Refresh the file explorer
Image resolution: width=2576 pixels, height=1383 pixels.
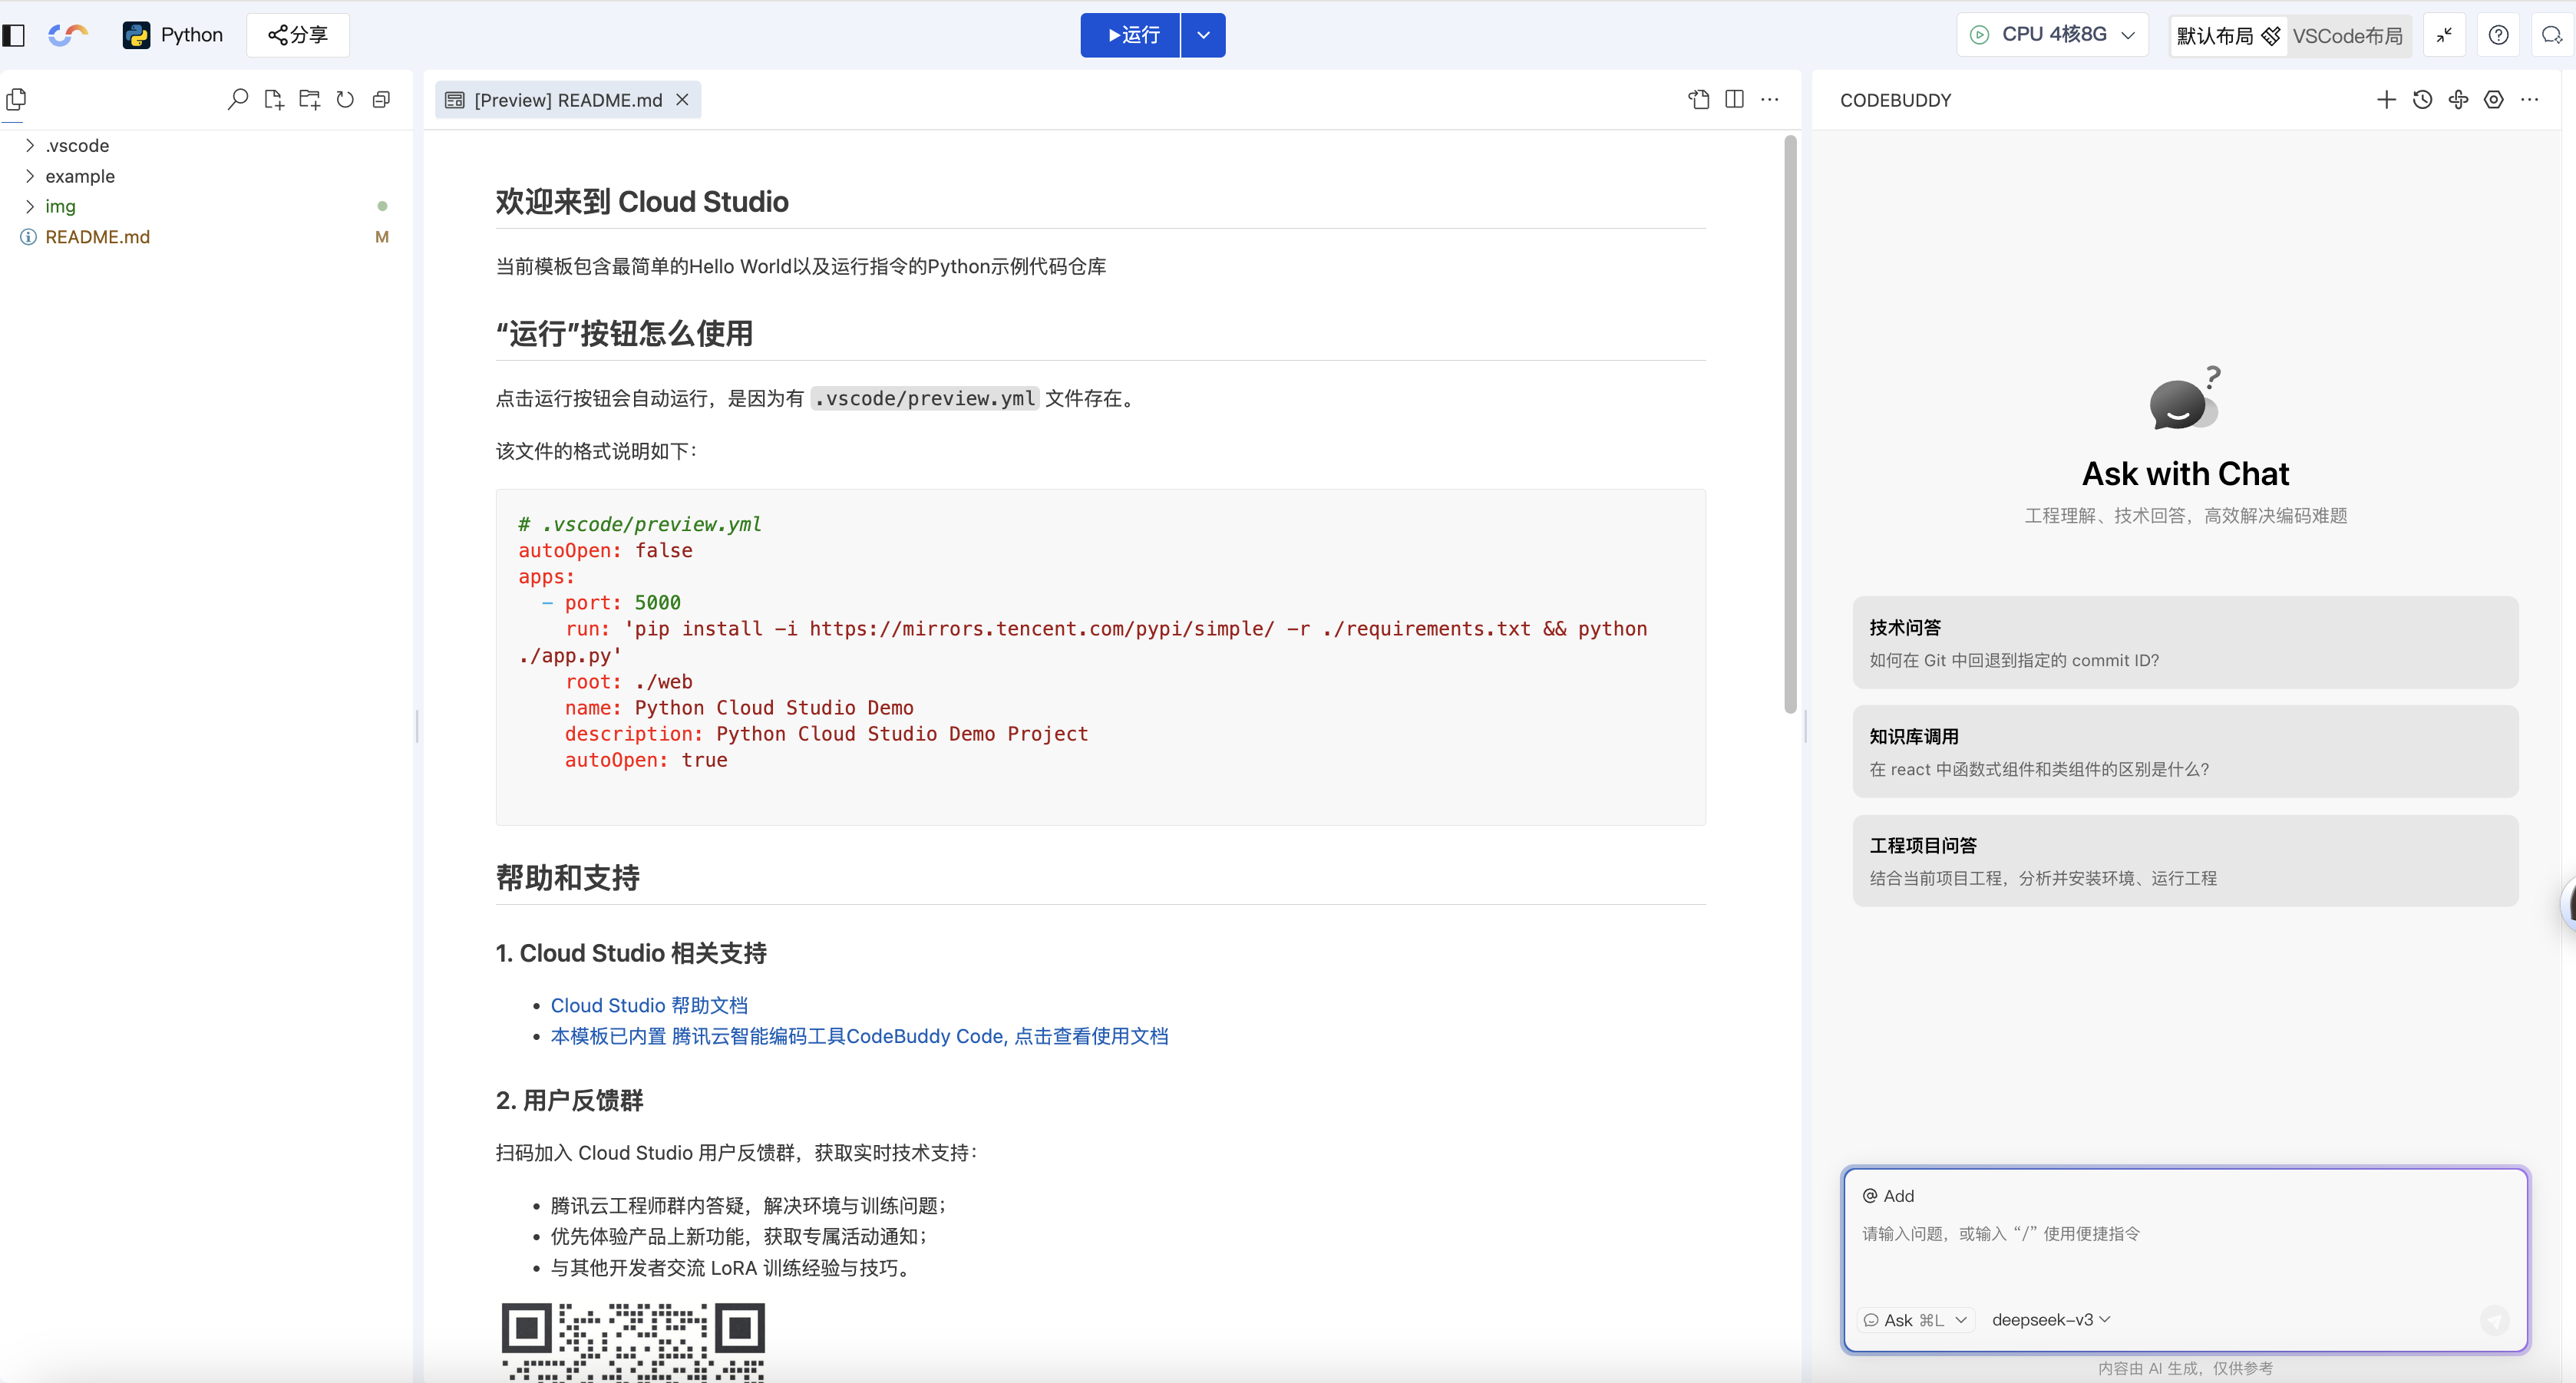click(345, 99)
